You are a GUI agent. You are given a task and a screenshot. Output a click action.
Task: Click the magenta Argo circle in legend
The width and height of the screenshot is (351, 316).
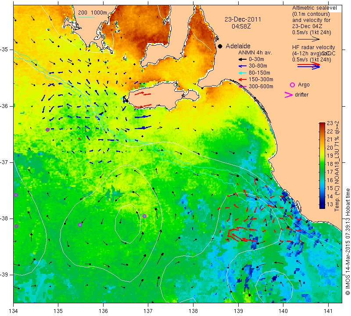pyautogui.click(x=292, y=85)
